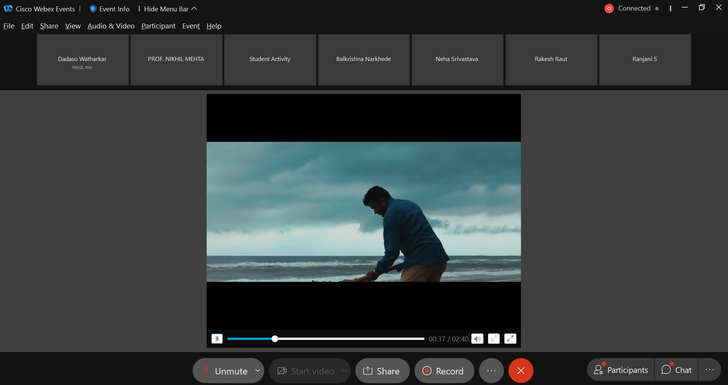Click the Share button
This screenshot has width=728, height=385.
coord(382,371)
